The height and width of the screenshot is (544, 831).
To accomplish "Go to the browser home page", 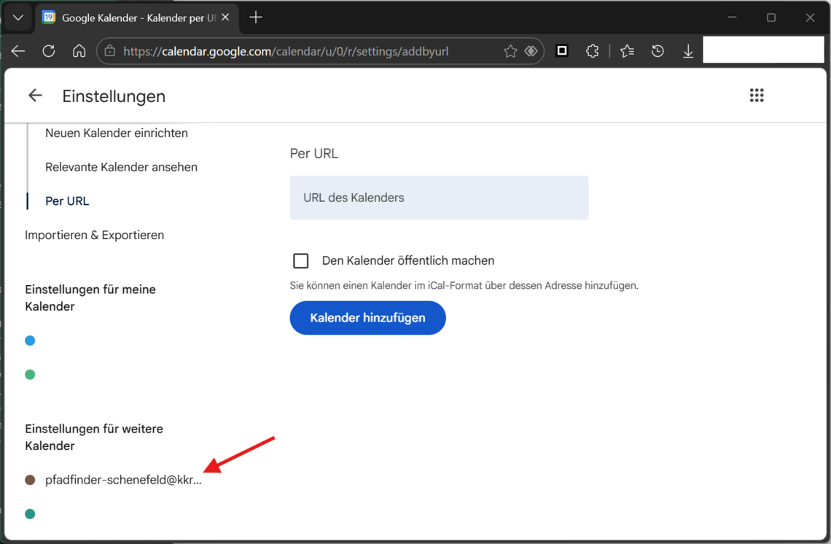I will (x=79, y=51).
